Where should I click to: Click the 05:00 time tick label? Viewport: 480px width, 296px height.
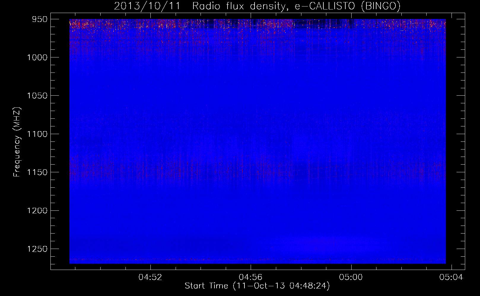tap(351, 277)
